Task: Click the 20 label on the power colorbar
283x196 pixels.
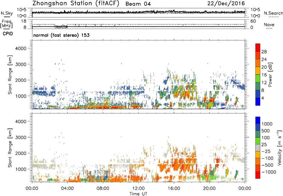Action: (264, 67)
